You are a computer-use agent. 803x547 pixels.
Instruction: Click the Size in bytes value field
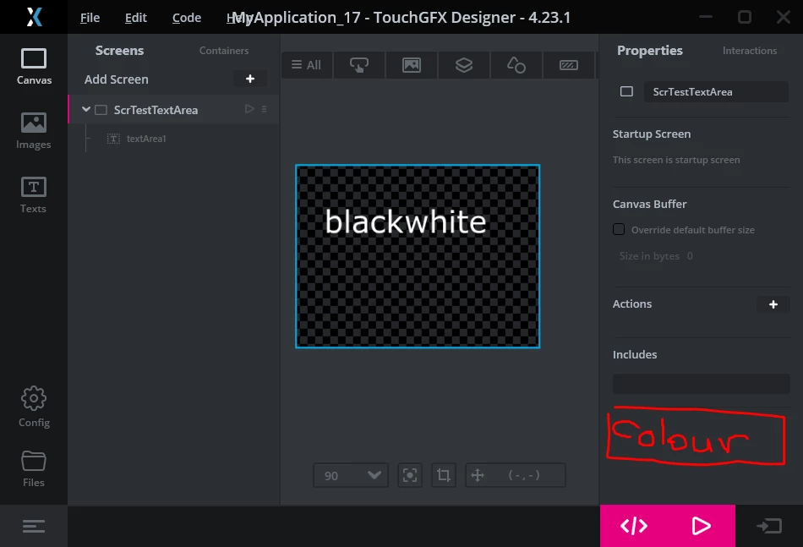tap(690, 256)
